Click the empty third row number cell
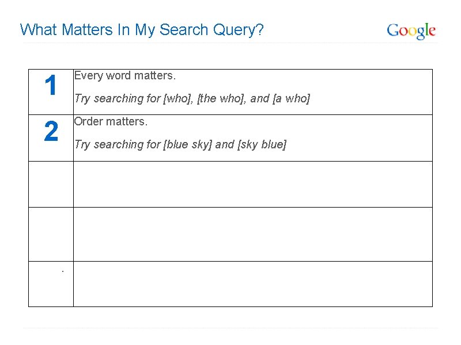Image resolution: width=461 pixels, height=345 pixels. [x=51, y=184]
